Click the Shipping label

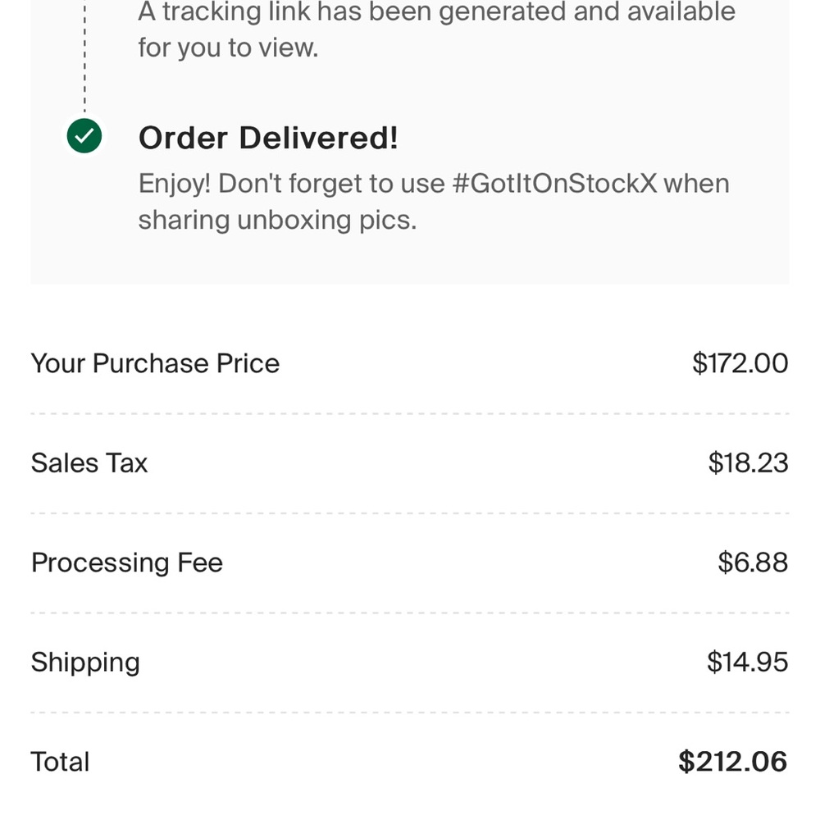pyautogui.click(x=85, y=662)
